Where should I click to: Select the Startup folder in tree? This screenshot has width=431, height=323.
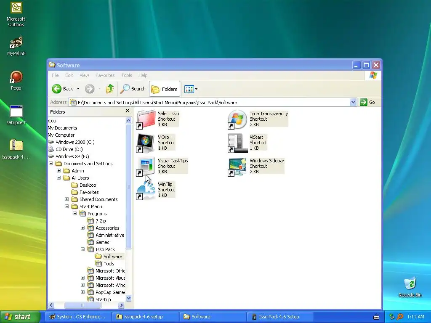[x=103, y=299]
